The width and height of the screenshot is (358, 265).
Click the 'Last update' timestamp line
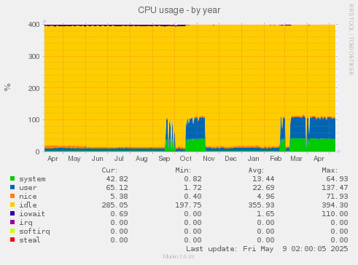tap(267, 249)
